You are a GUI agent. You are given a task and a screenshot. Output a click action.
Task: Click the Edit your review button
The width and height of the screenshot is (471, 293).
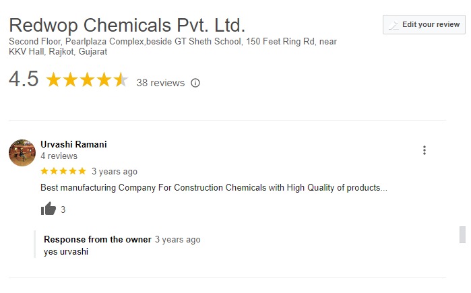(x=424, y=25)
